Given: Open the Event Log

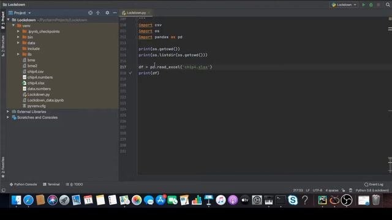Looking at the screenshot, I should [374, 185].
